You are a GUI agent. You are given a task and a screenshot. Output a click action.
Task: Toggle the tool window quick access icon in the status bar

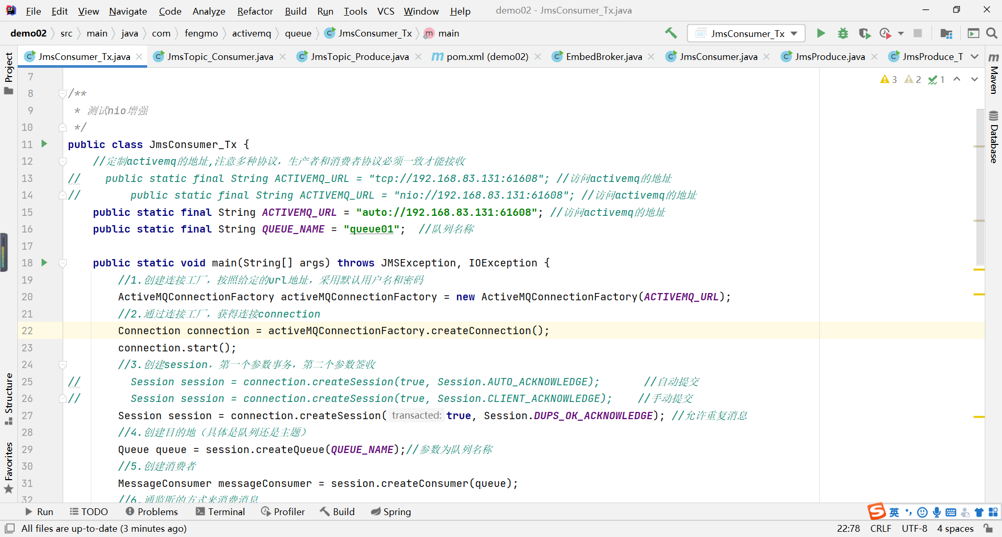[x=9, y=528]
